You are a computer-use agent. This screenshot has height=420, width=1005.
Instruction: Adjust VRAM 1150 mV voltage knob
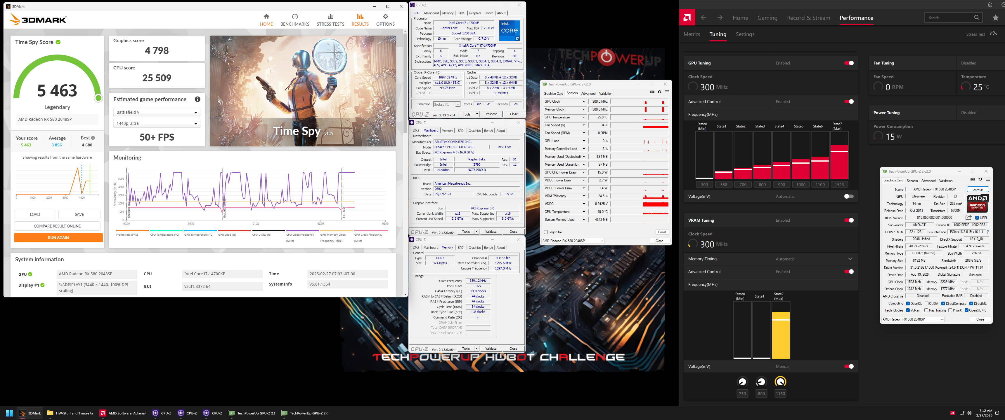(x=780, y=381)
